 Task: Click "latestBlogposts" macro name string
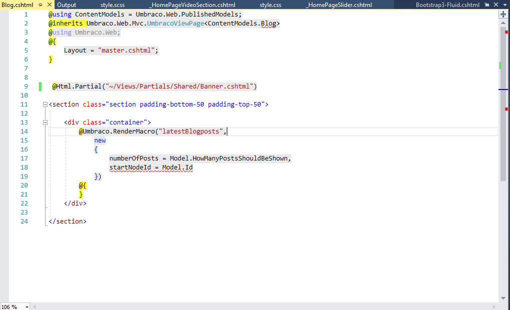[191, 131]
